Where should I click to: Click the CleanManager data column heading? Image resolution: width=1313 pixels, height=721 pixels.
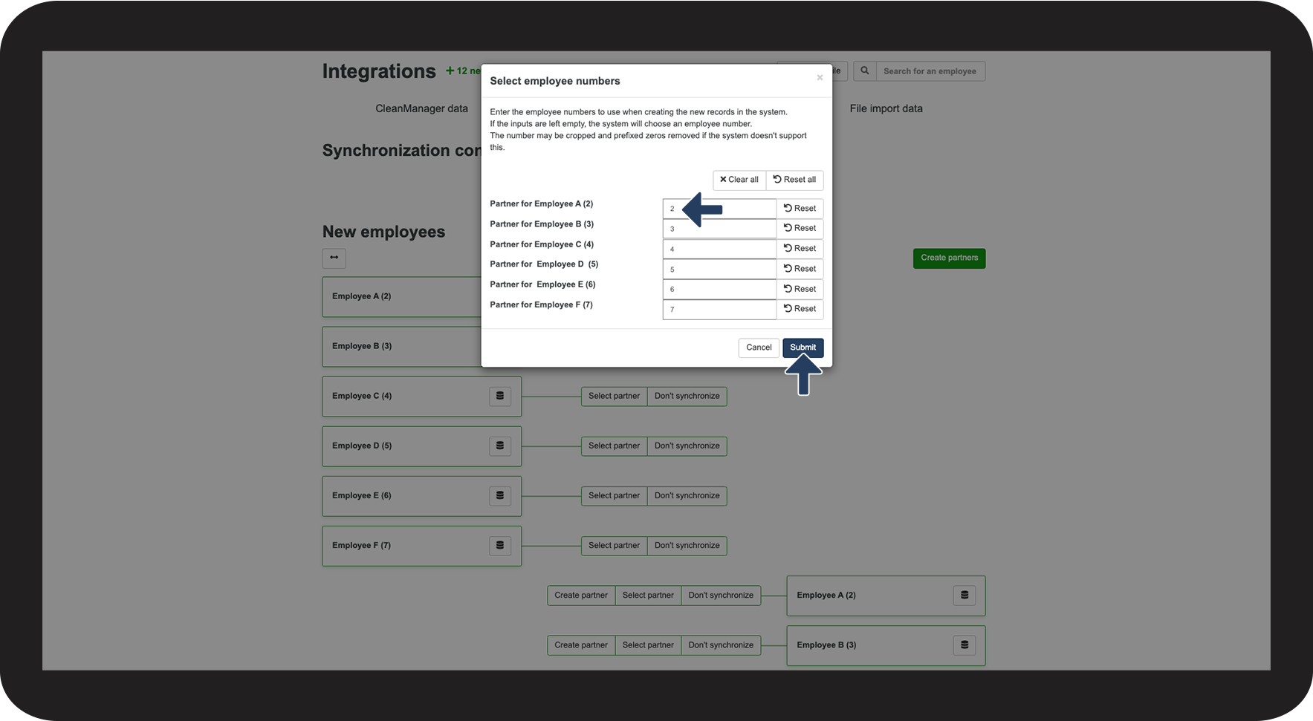pyautogui.click(x=421, y=108)
